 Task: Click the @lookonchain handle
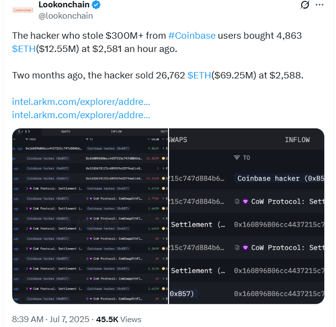(x=65, y=16)
